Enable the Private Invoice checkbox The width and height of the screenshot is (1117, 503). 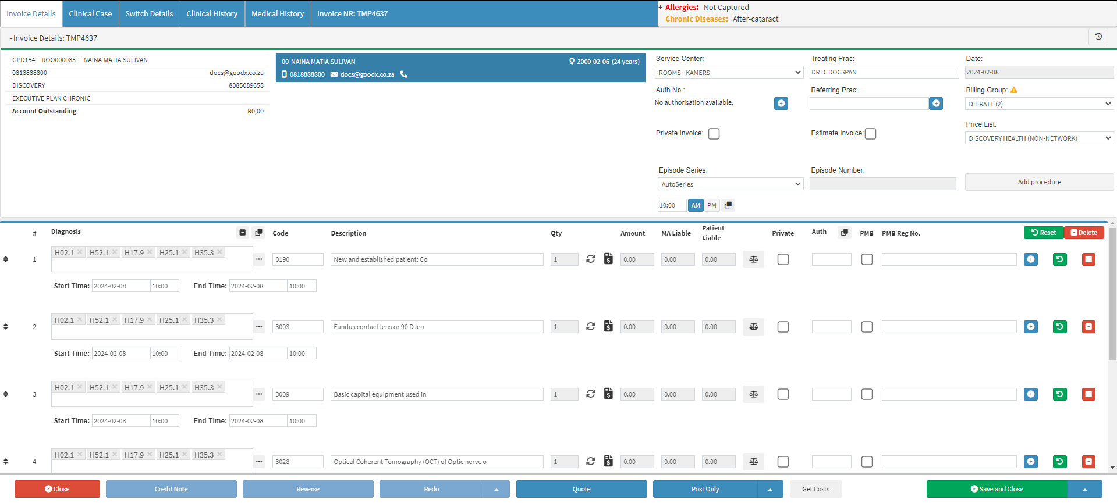pos(714,134)
